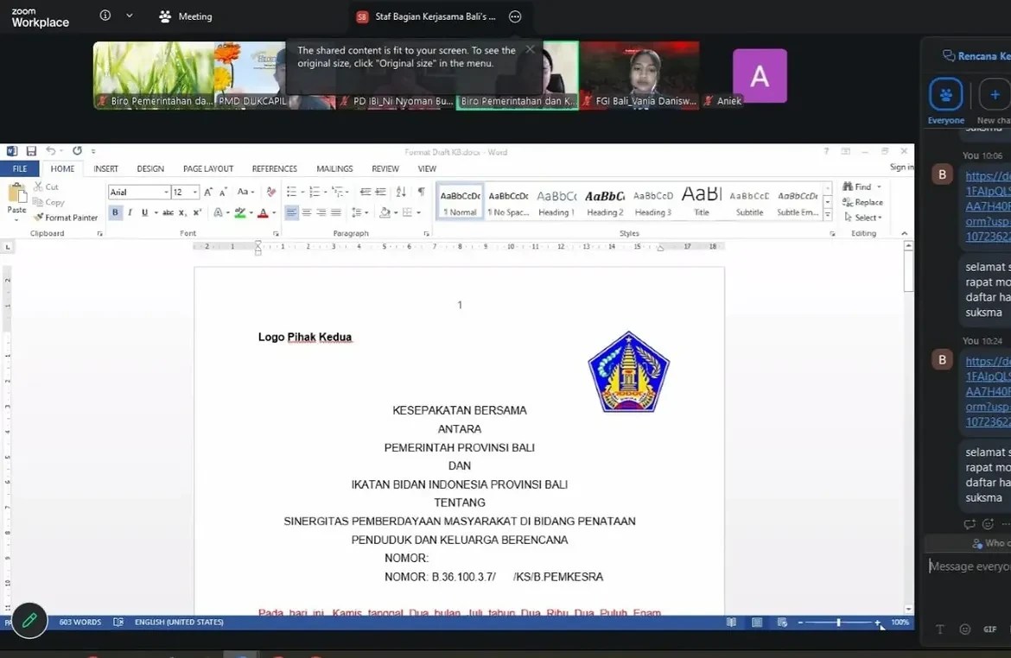
Task: Toggle Print Layout view in the status bar
Action: pos(757,623)
